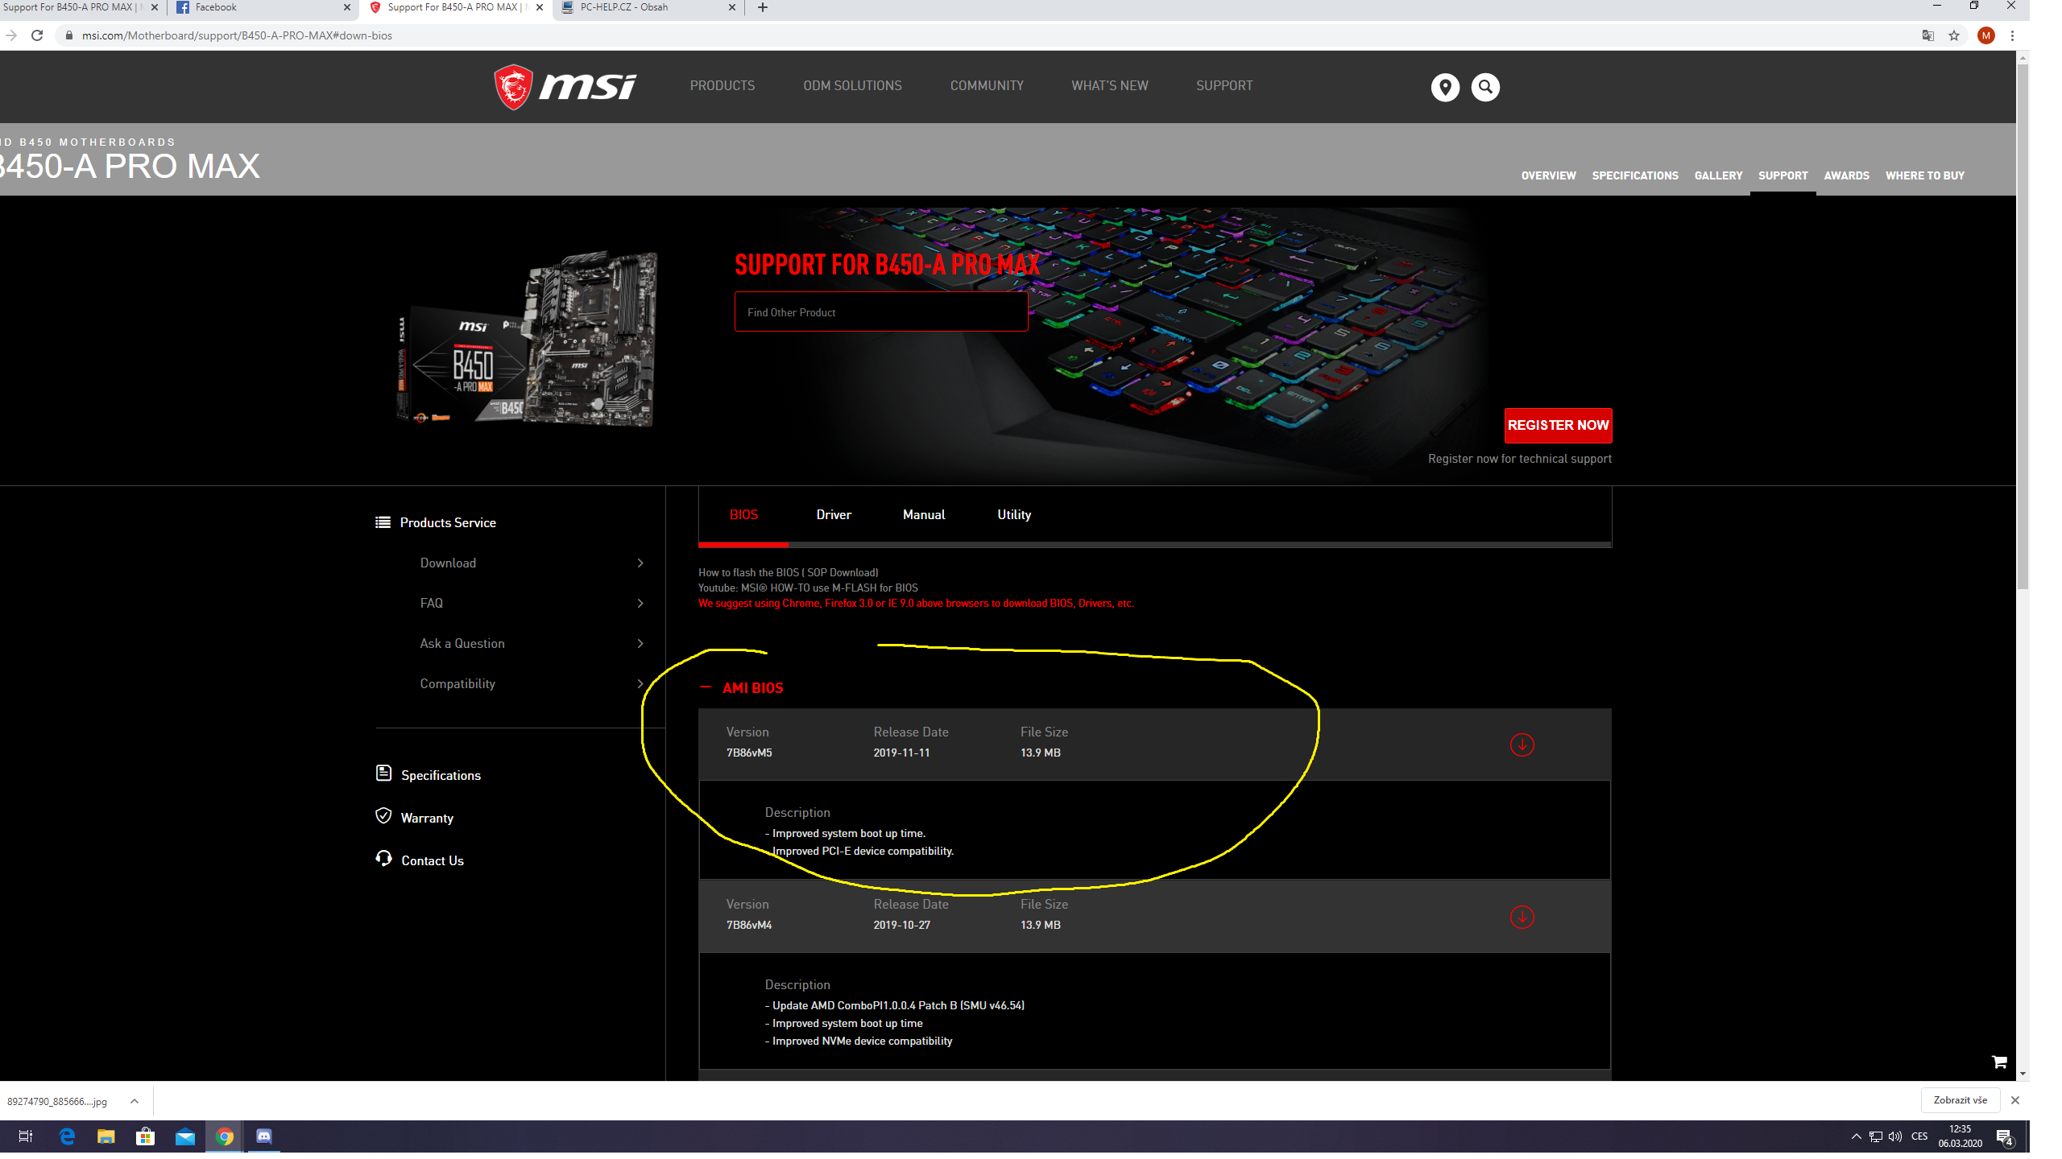Open the Warranty link
The image size is (2062, 1159).
[x=427, y=818]
